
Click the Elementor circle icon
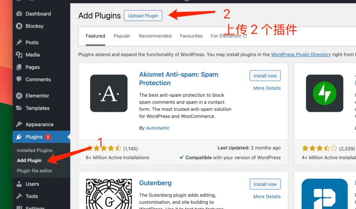19,96
